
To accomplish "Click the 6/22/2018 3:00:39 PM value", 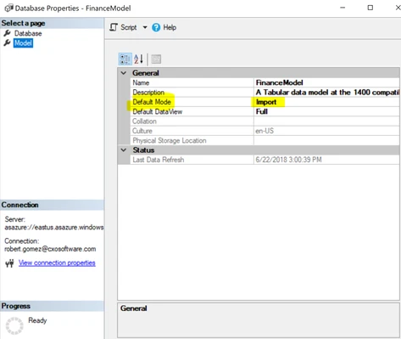I will (288, 160).
